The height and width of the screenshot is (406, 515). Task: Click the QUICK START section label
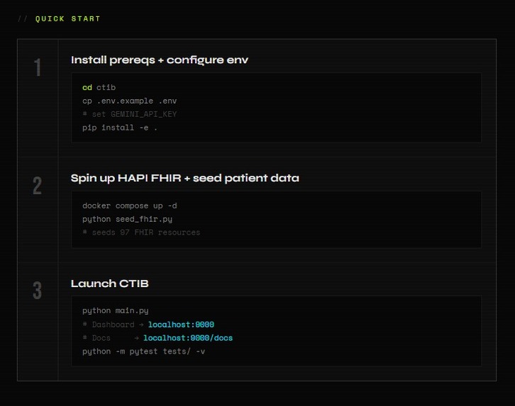pos(67,18)
